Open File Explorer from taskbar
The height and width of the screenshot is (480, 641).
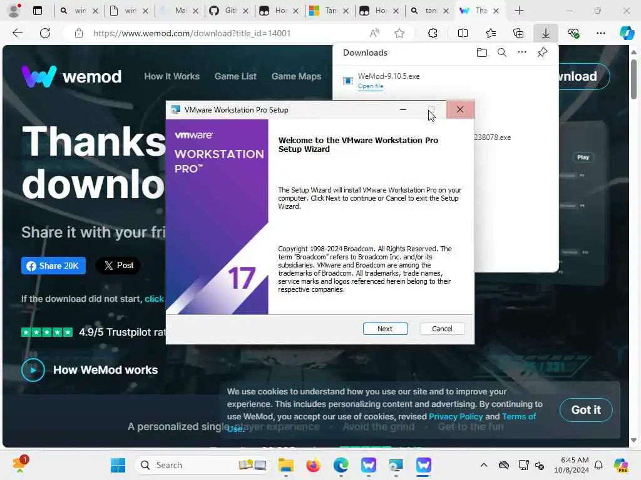click(x=285, y=465)
